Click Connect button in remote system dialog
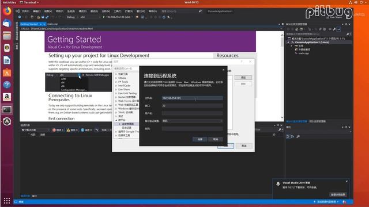This screenshot has width=369, height=207. [x=200, y=139]
